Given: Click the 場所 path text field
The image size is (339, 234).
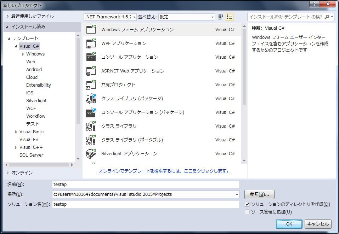Looking at the screenshot, I should [x=143, y=194].
